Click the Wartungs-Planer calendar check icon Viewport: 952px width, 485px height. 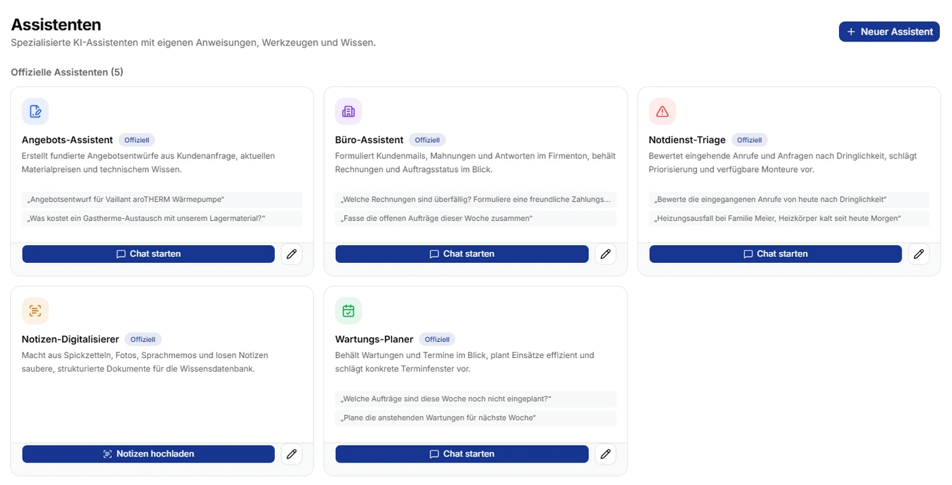pyautogui.click(x=349, y=311)
